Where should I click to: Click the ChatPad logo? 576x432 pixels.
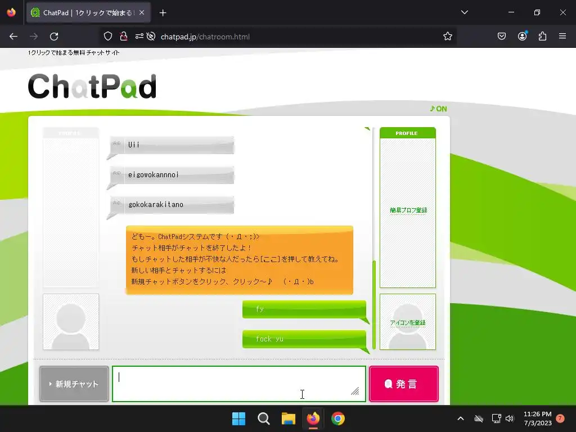[x=92, y=86]
